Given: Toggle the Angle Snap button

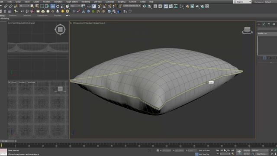Looking at the screenshot, I should (104, 6).
